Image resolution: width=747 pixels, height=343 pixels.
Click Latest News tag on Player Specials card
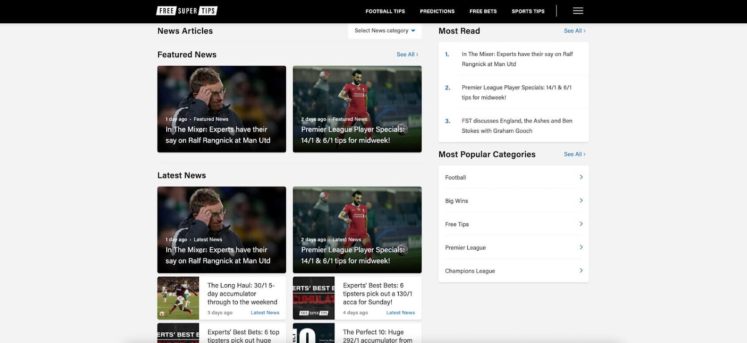[346, 240]
